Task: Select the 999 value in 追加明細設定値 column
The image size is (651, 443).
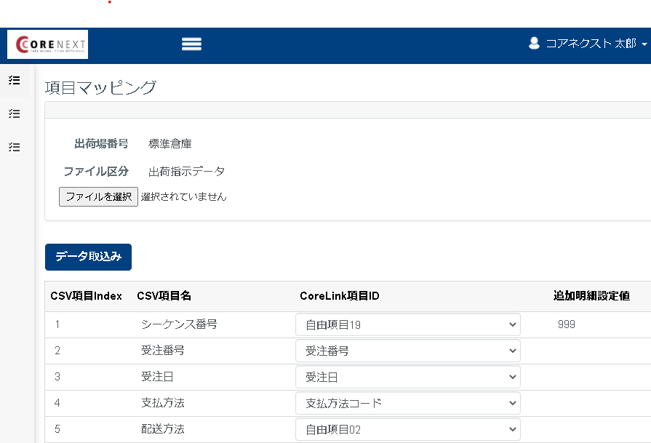Action: (x=568, y=324)
